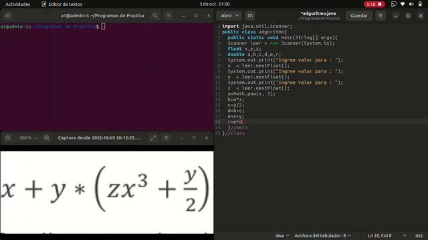This screenshot has height=240, width=428.
Task: Click line 'r=e*d' in editor
Action: point(235,122)
